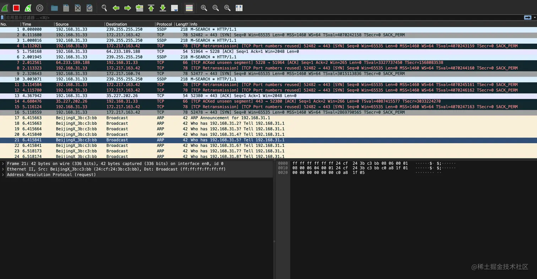
Task: Go back in packet history
Action: (x=116, y=8)
